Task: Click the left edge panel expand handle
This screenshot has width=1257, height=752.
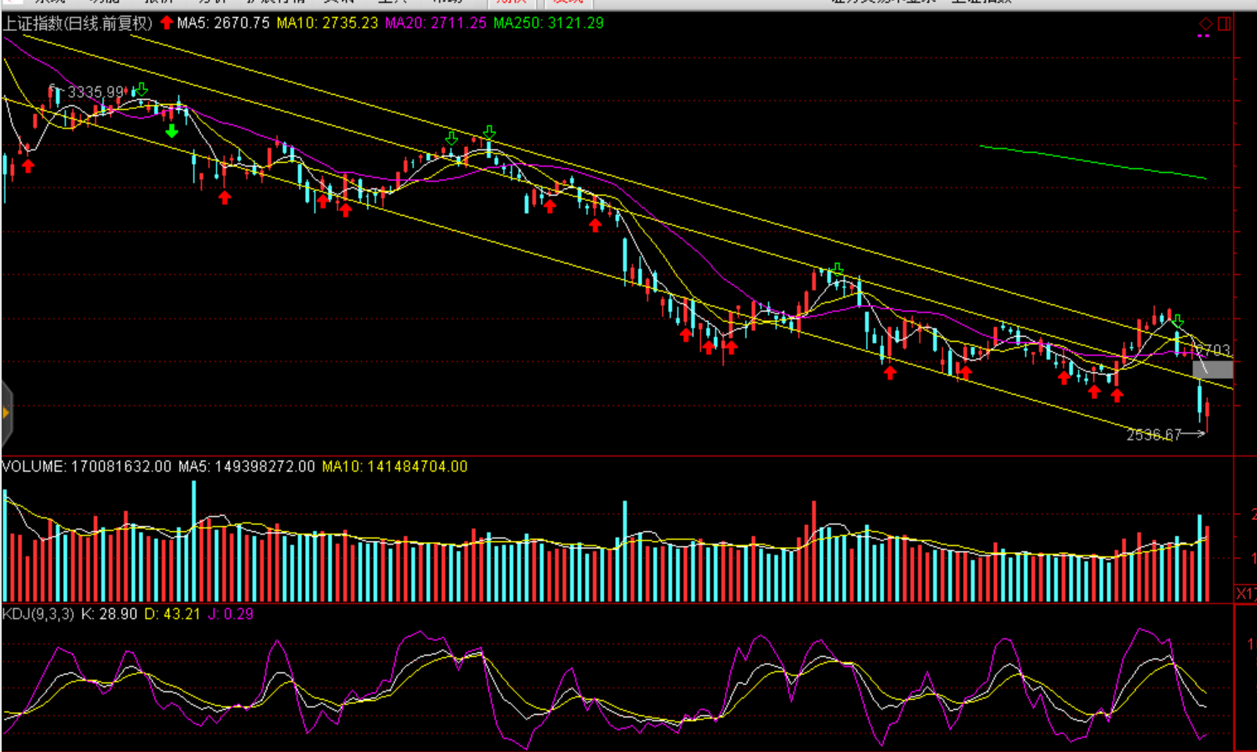Action: (x=6, y=413)
